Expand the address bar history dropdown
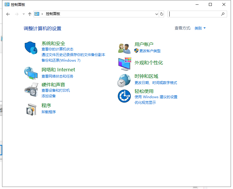 (x=156, y=14)
